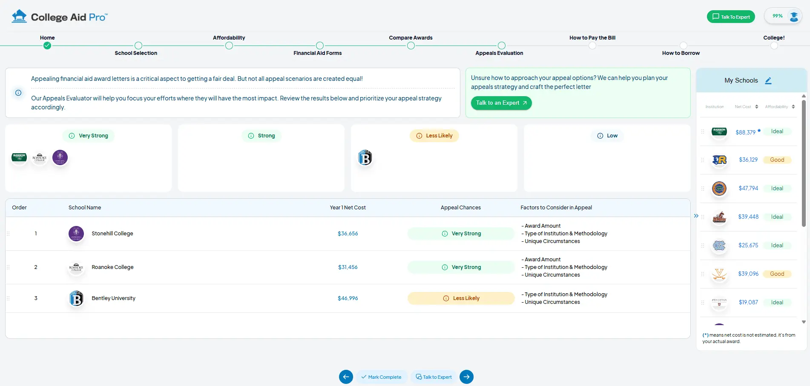Viewport: 810px width, 386px height.
Task: Click Bentley University logo in table row
Action: [76, 298]
